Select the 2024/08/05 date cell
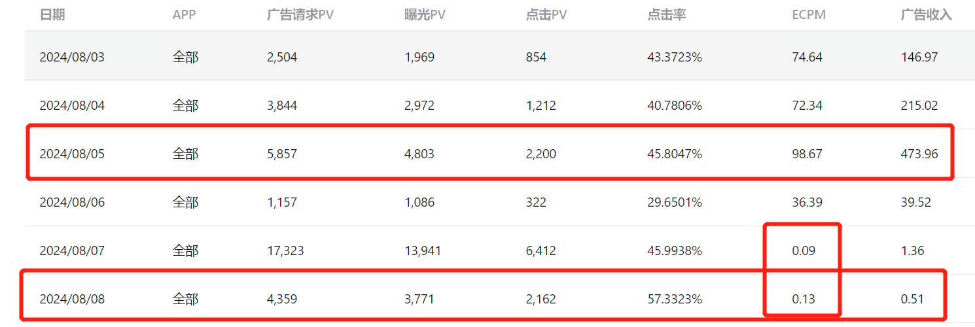 pos(72,154)
